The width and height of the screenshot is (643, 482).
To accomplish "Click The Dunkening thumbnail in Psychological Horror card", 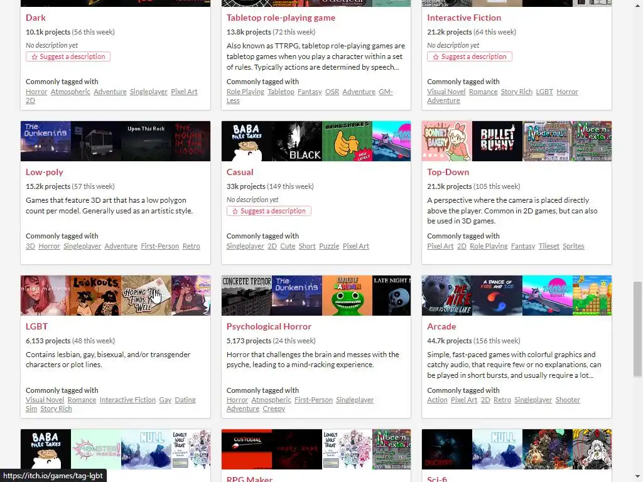I will click(x=297, y=296).
